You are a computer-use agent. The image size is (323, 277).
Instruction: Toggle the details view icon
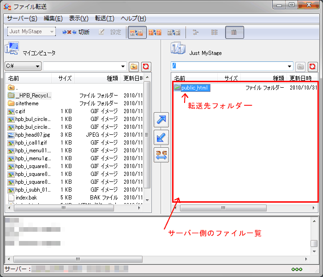click(234, 32)
